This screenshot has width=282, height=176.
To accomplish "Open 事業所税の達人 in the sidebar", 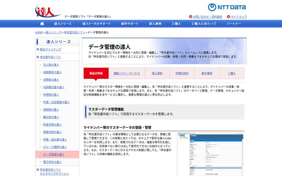I will [52, 132].
